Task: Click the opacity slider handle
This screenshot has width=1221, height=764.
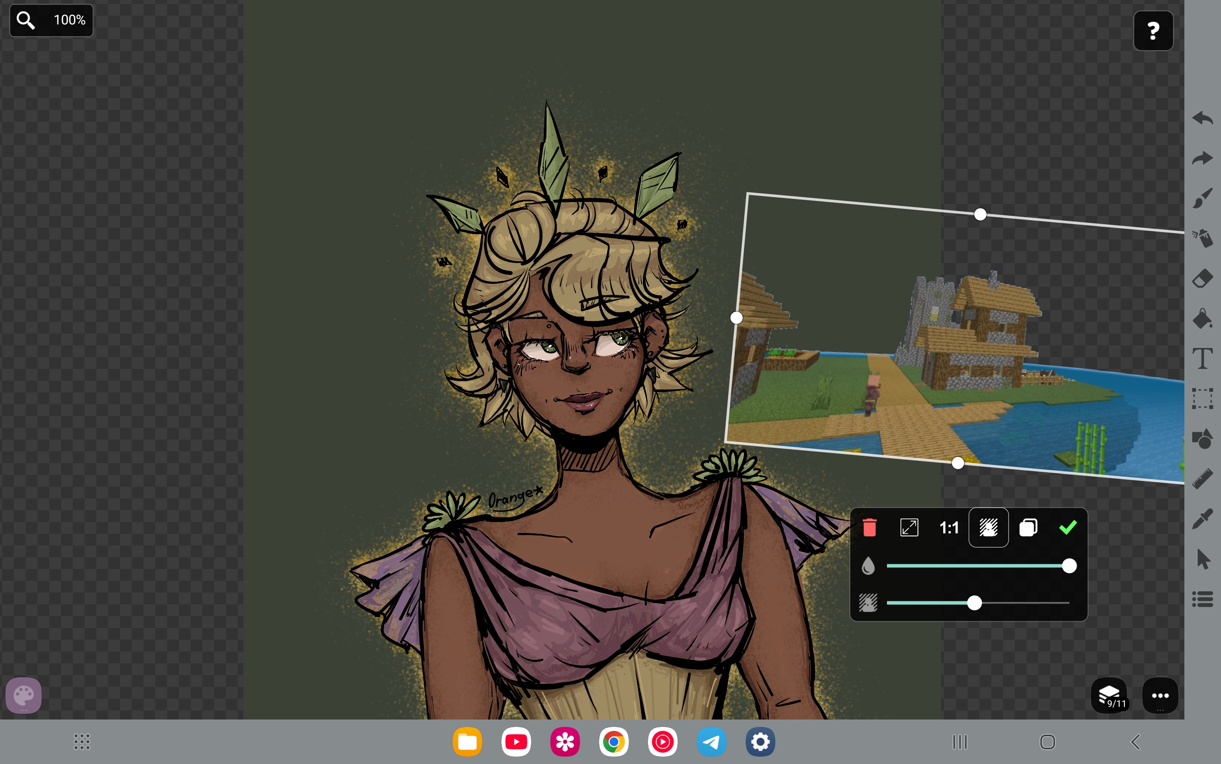Action: pyautogui.click(x=1069, y=566)
